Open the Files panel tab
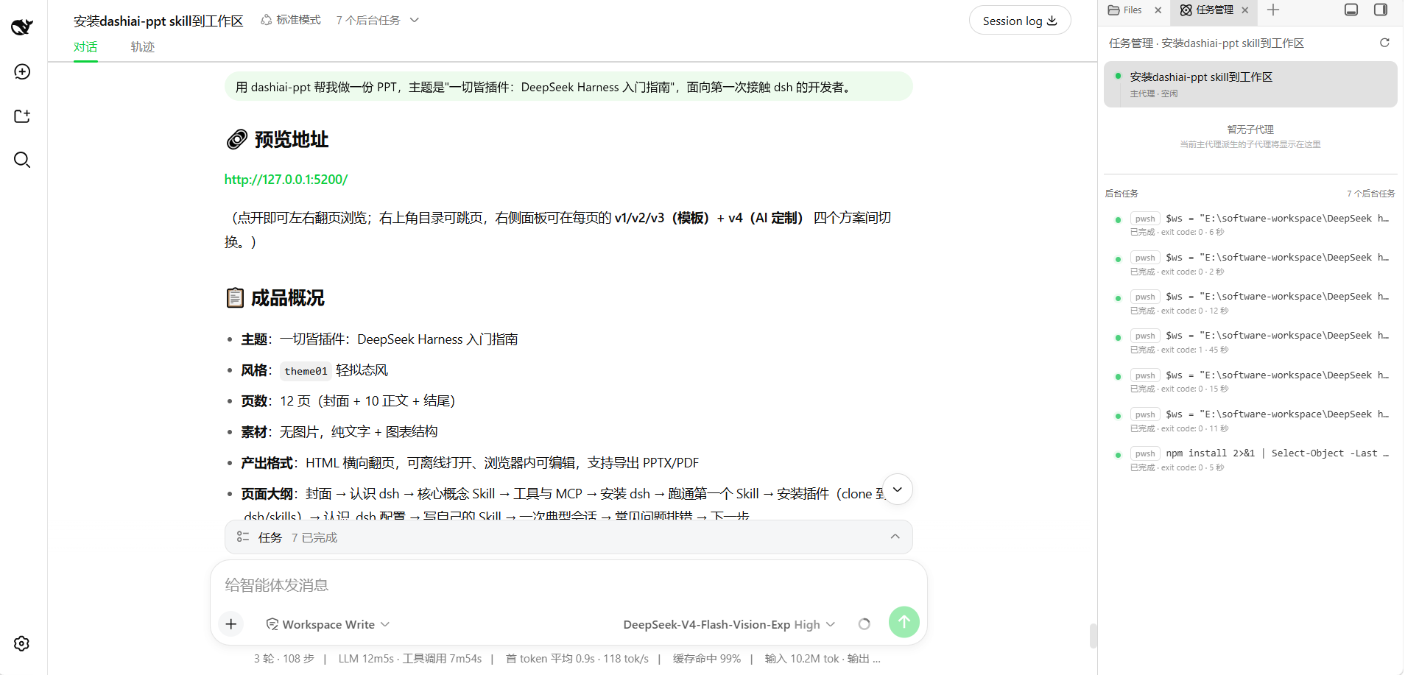Image resolution: width=1405 pixels, height=675 pixels. (x=1125, y=10)
